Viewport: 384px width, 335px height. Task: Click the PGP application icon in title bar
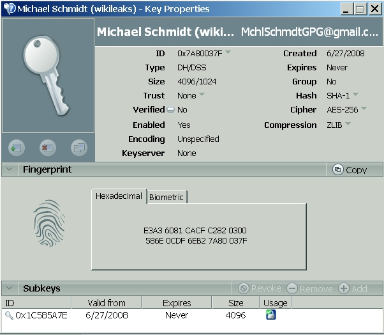point(10,9)
